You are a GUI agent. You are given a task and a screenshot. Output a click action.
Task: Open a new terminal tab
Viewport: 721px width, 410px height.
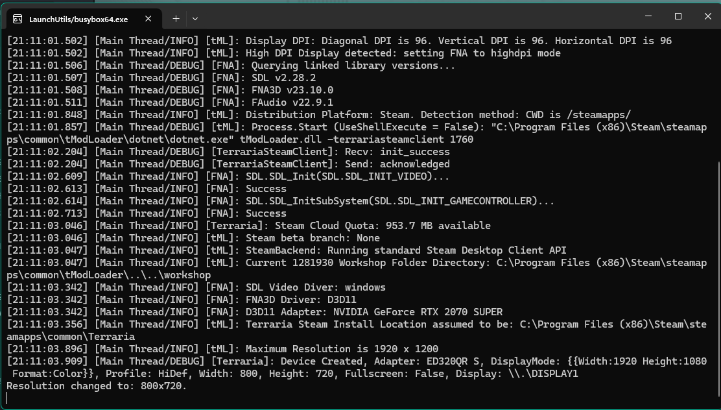click(176, 19)
